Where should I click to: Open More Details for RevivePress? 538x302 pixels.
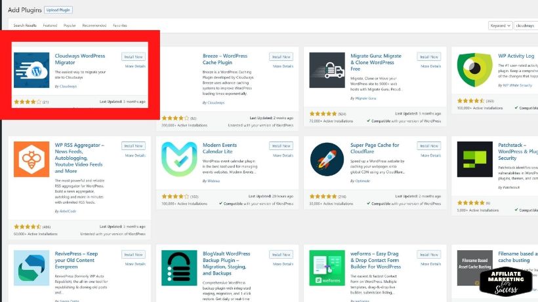[x=135, y=264]
